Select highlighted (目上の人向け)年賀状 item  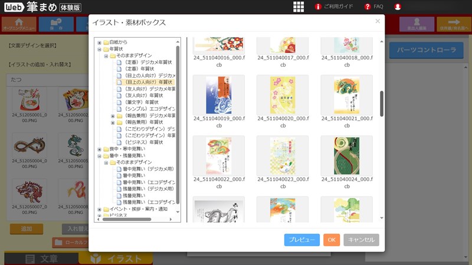click(145, 82)
